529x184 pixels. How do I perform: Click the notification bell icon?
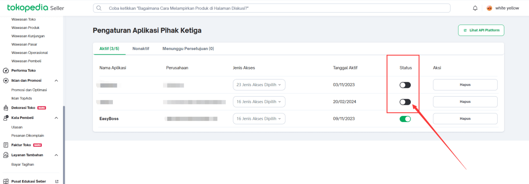coord(475,8)
